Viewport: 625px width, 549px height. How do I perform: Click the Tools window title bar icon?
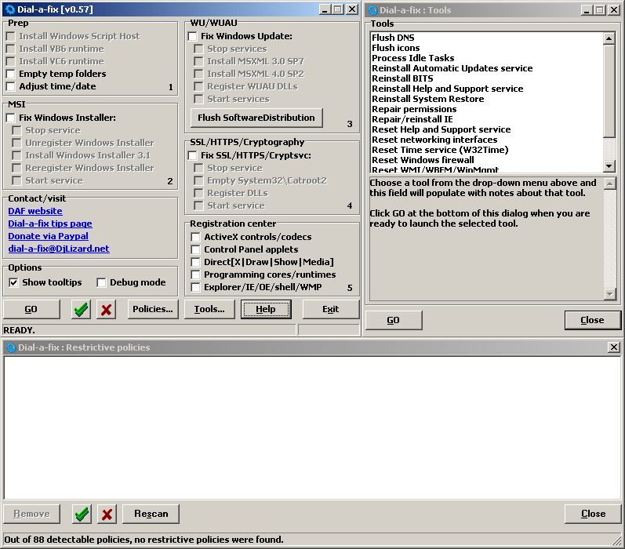coord(372,10)
